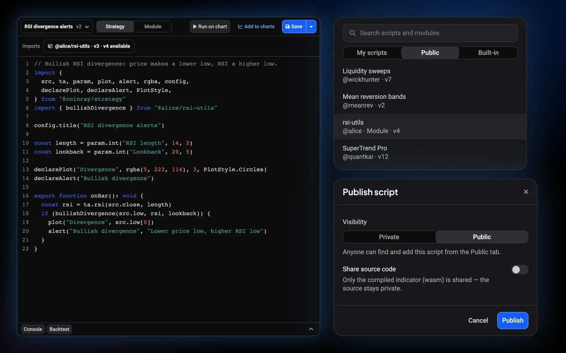Select rsi-utils module by @alice
The width and height of the screenshot is (566, 353).
pyautogui.click(x=430, y=127)
